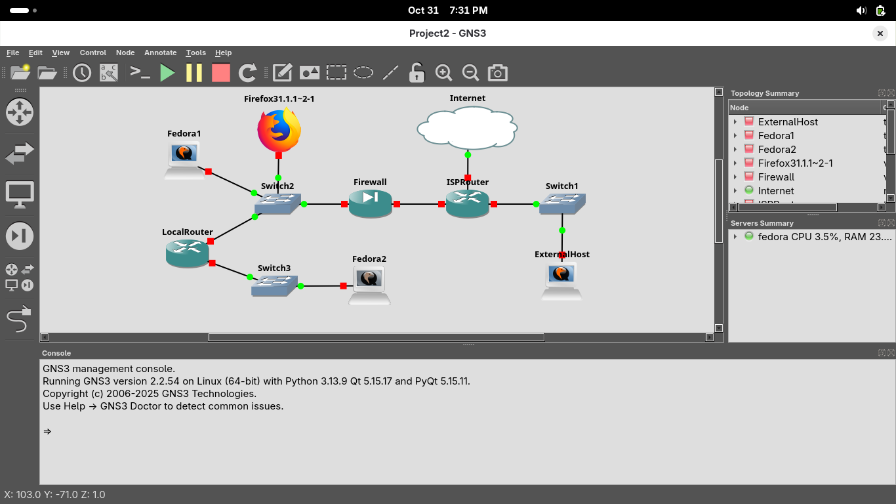Expand the ExternalHost node in Topology Summary
896x504 pixels.
[x=735, y=122]
